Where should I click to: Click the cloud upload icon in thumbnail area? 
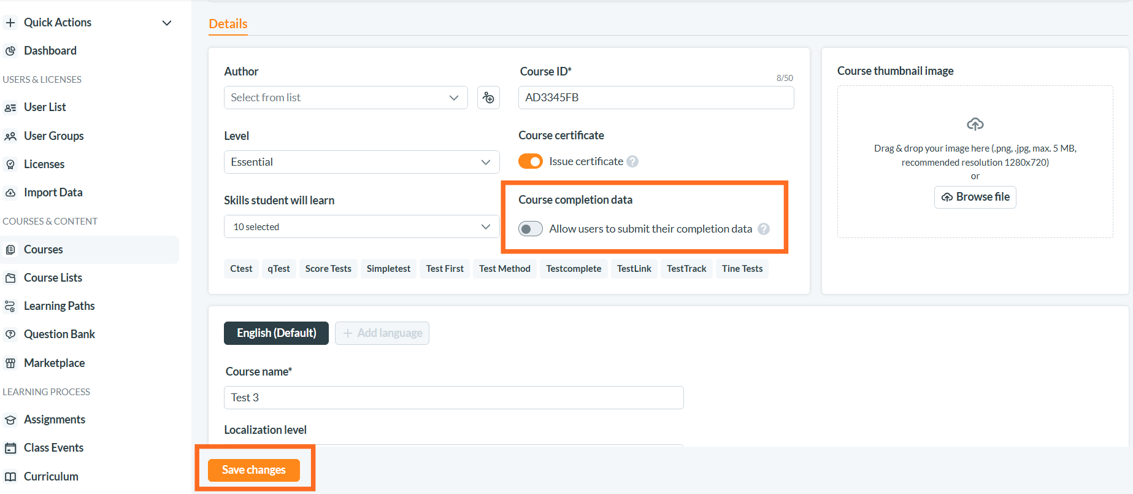coord(975,124)
